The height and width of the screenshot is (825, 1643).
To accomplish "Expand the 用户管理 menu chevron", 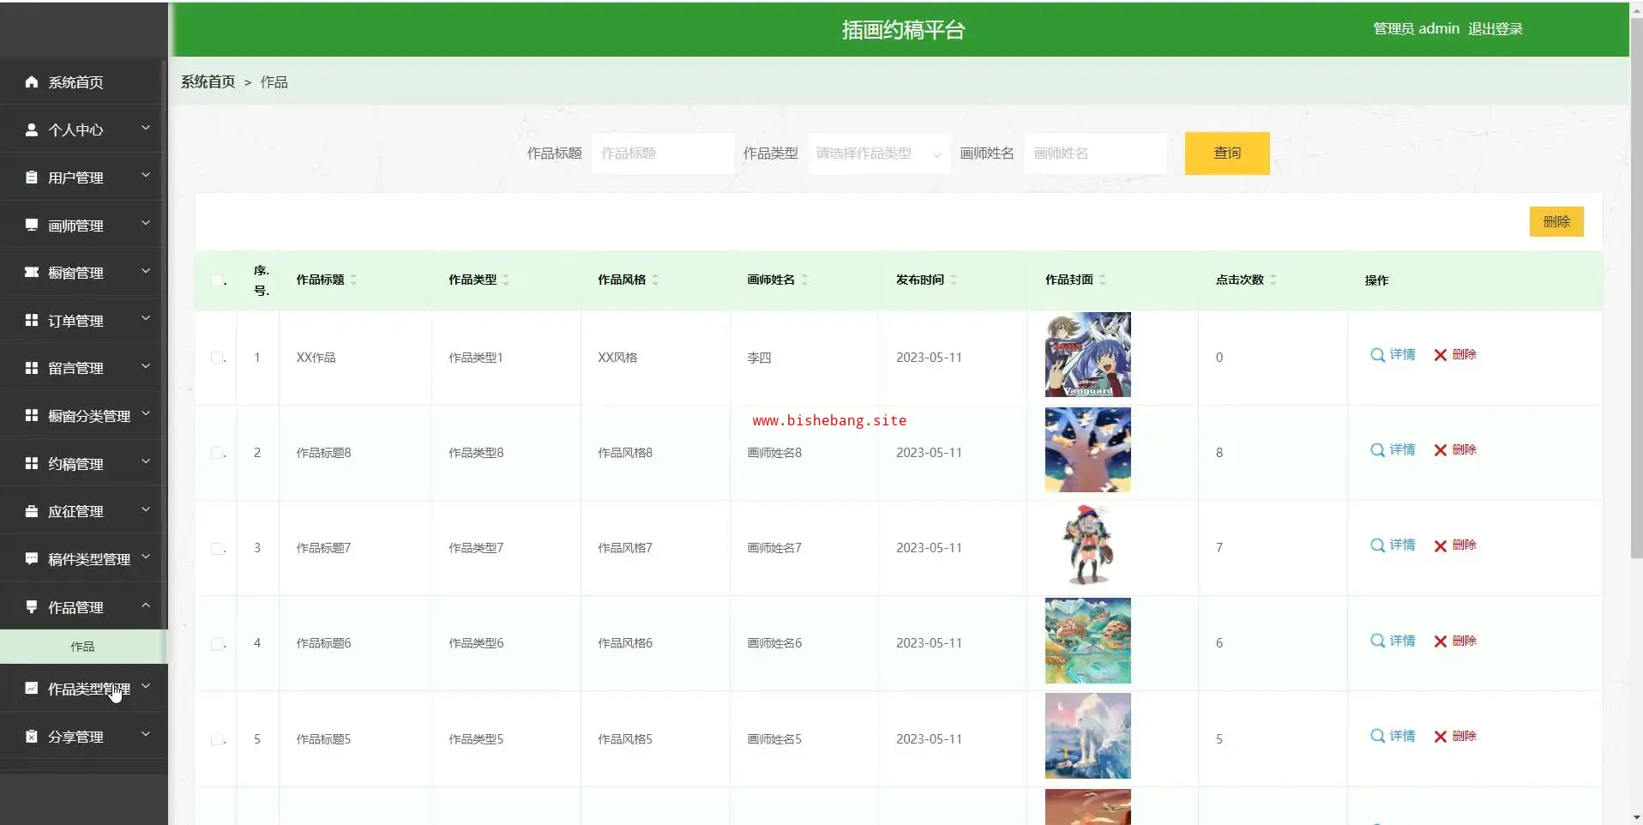I will point(146,176).
